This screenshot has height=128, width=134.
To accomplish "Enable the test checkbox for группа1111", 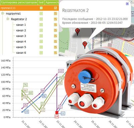I will (41, 8).
